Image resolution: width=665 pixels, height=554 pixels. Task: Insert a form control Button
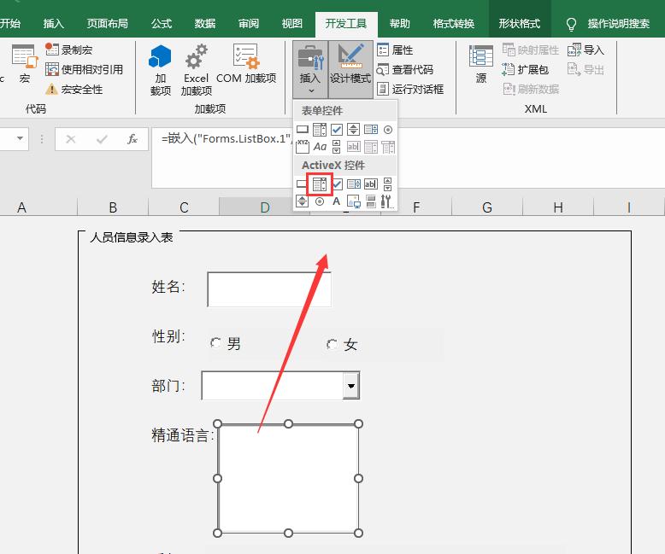click(303, 130)
